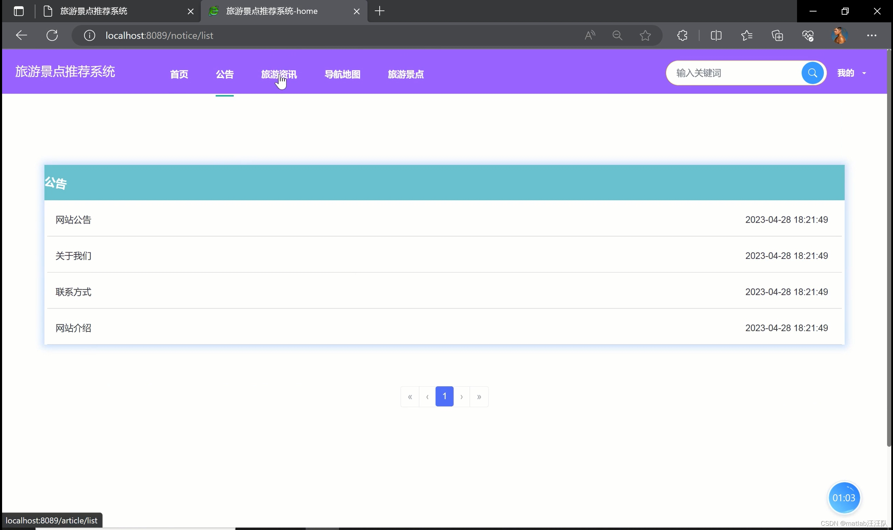Click the browser refresh button
Screen dimensions: 893x530
point(52,35)
